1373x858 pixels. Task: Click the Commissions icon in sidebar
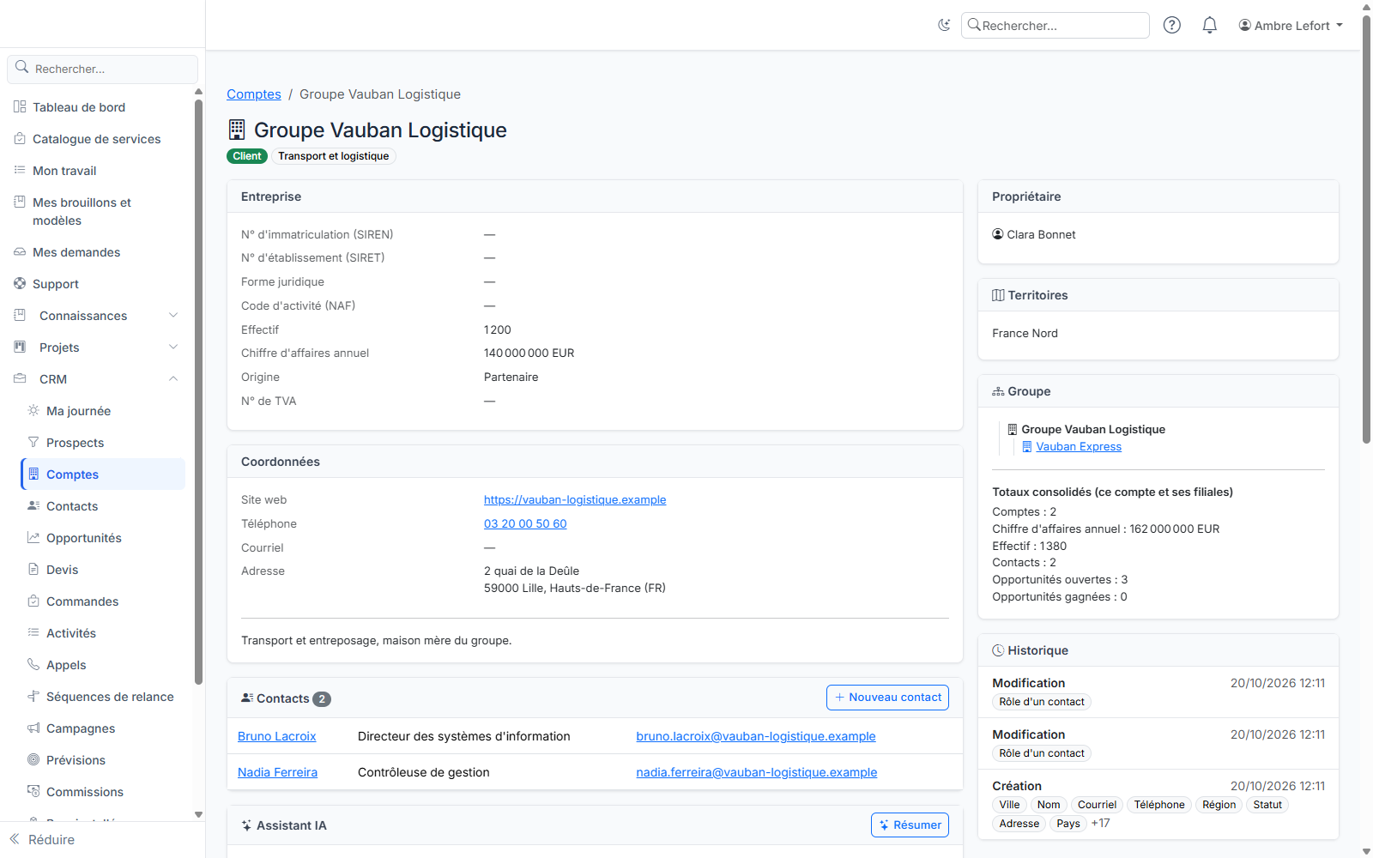33,792
